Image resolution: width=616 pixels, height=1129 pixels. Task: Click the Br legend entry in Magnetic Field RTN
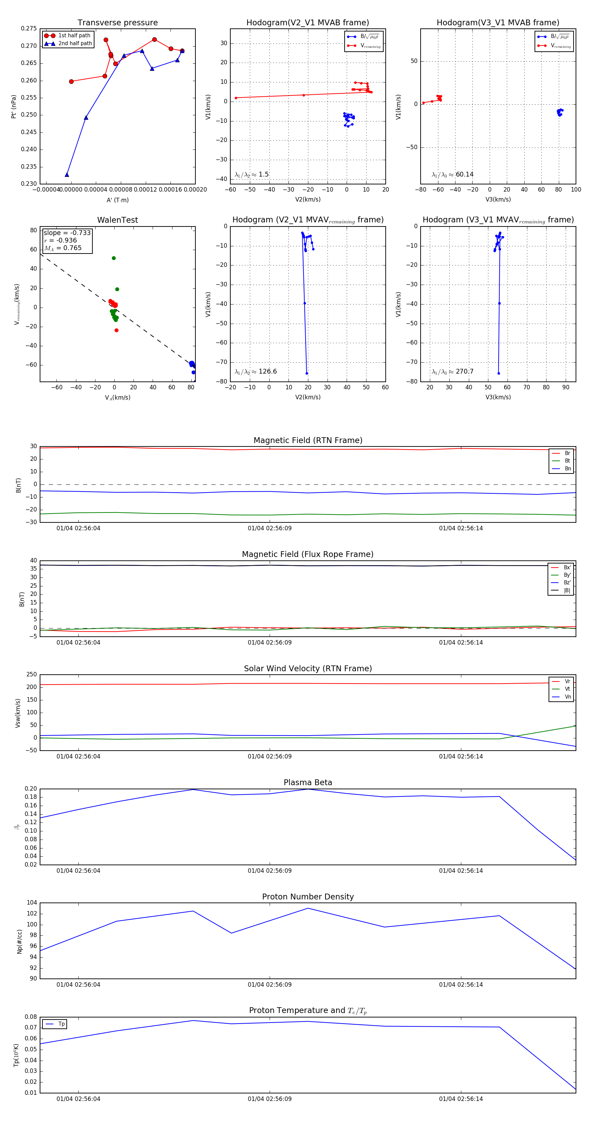click(x=561, y=453)
